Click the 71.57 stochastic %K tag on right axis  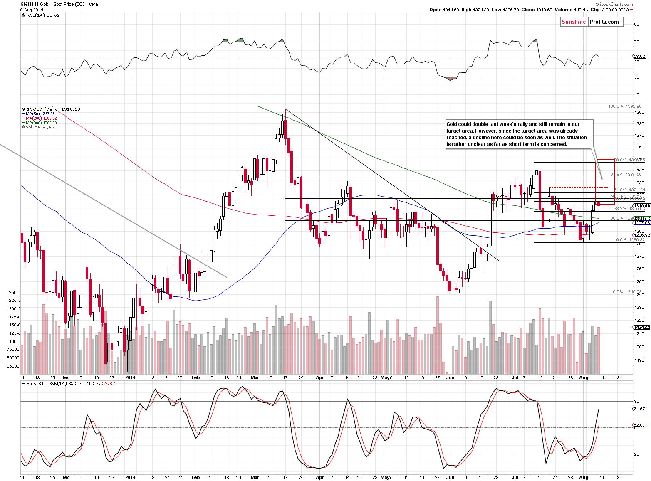tap(639, 409)
